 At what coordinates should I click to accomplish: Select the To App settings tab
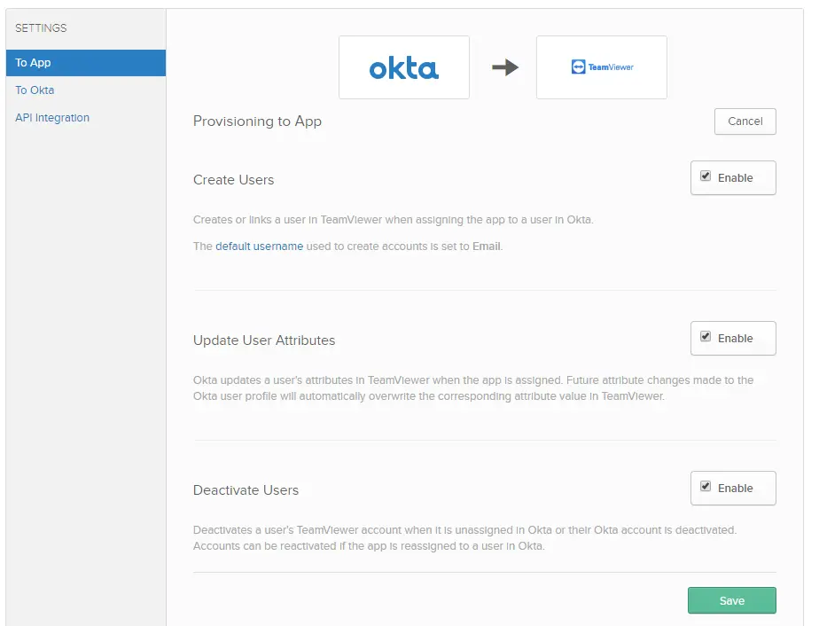pyautogui.click(x=86, y=63)
